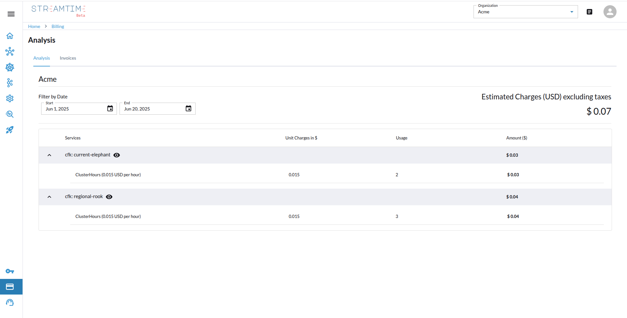Click usage value 3 for regional-rook
This screenshot has width=627, height=318.
tap(397, 216)
